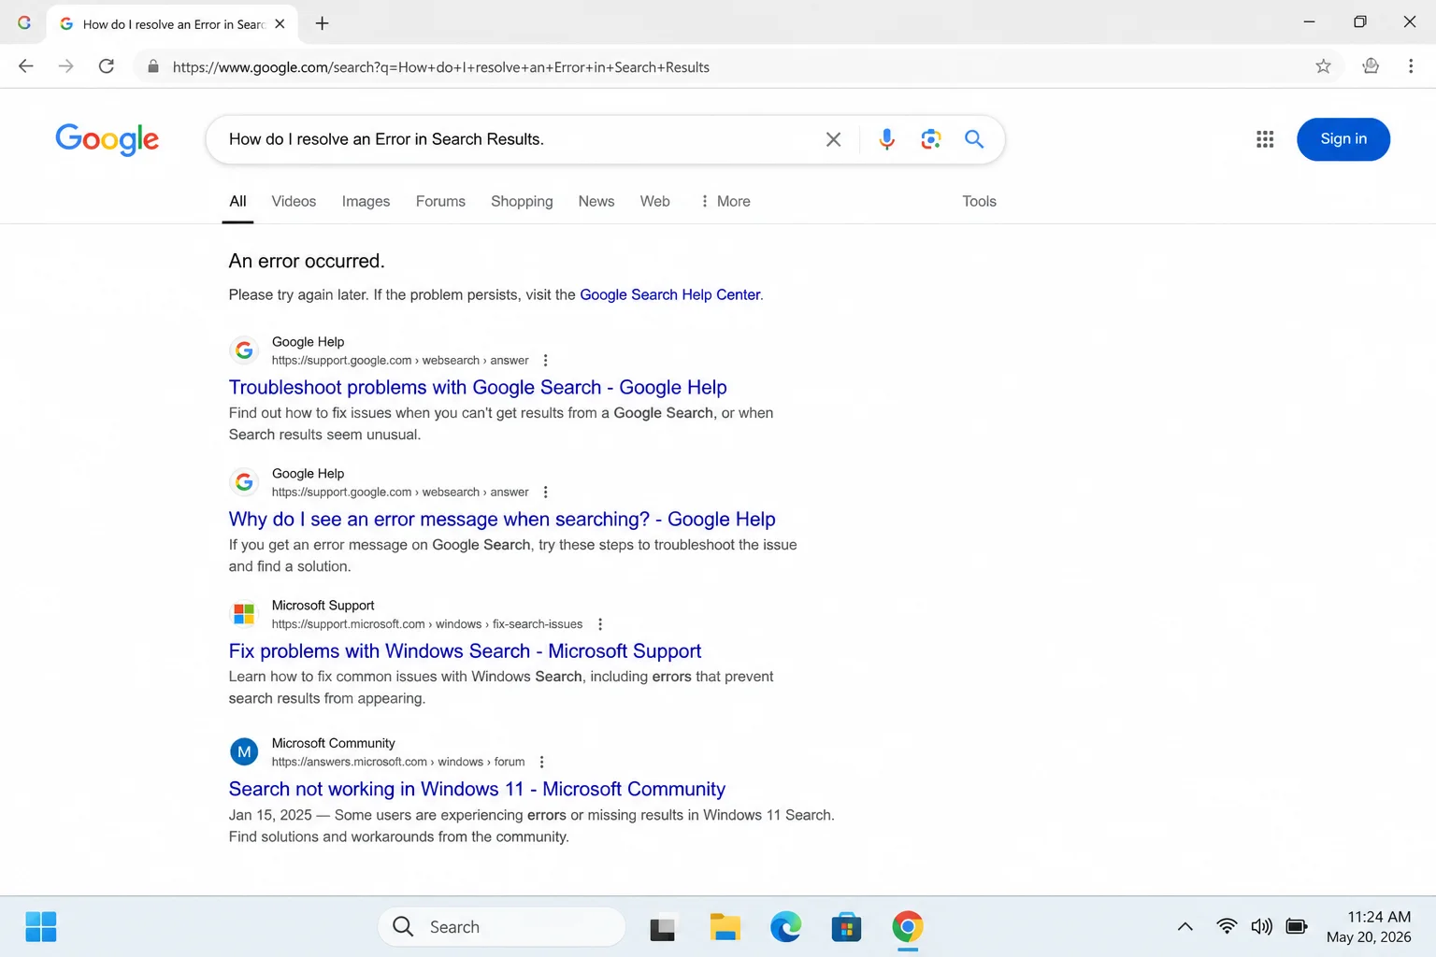
Task: Switch to the Images tab
Action: point(366,201)
